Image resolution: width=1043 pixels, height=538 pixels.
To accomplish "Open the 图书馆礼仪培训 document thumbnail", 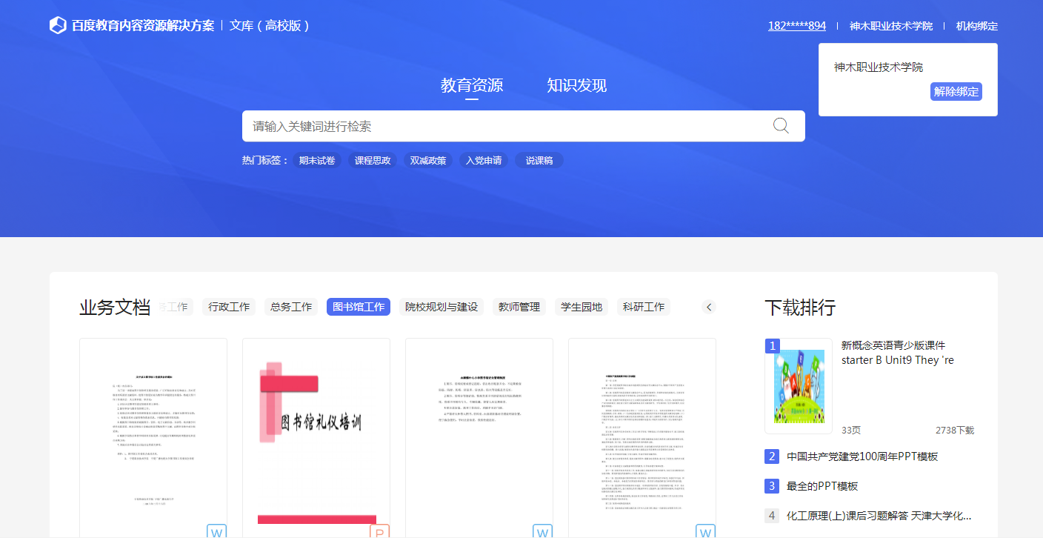I will (x=316, y=430).
